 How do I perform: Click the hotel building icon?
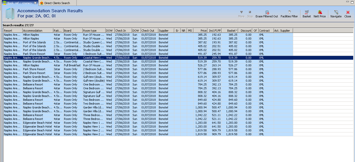pyautogui.click(x=9, y=14)
